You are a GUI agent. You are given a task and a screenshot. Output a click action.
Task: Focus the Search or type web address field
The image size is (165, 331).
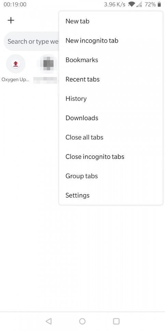(x=32, y=41)
